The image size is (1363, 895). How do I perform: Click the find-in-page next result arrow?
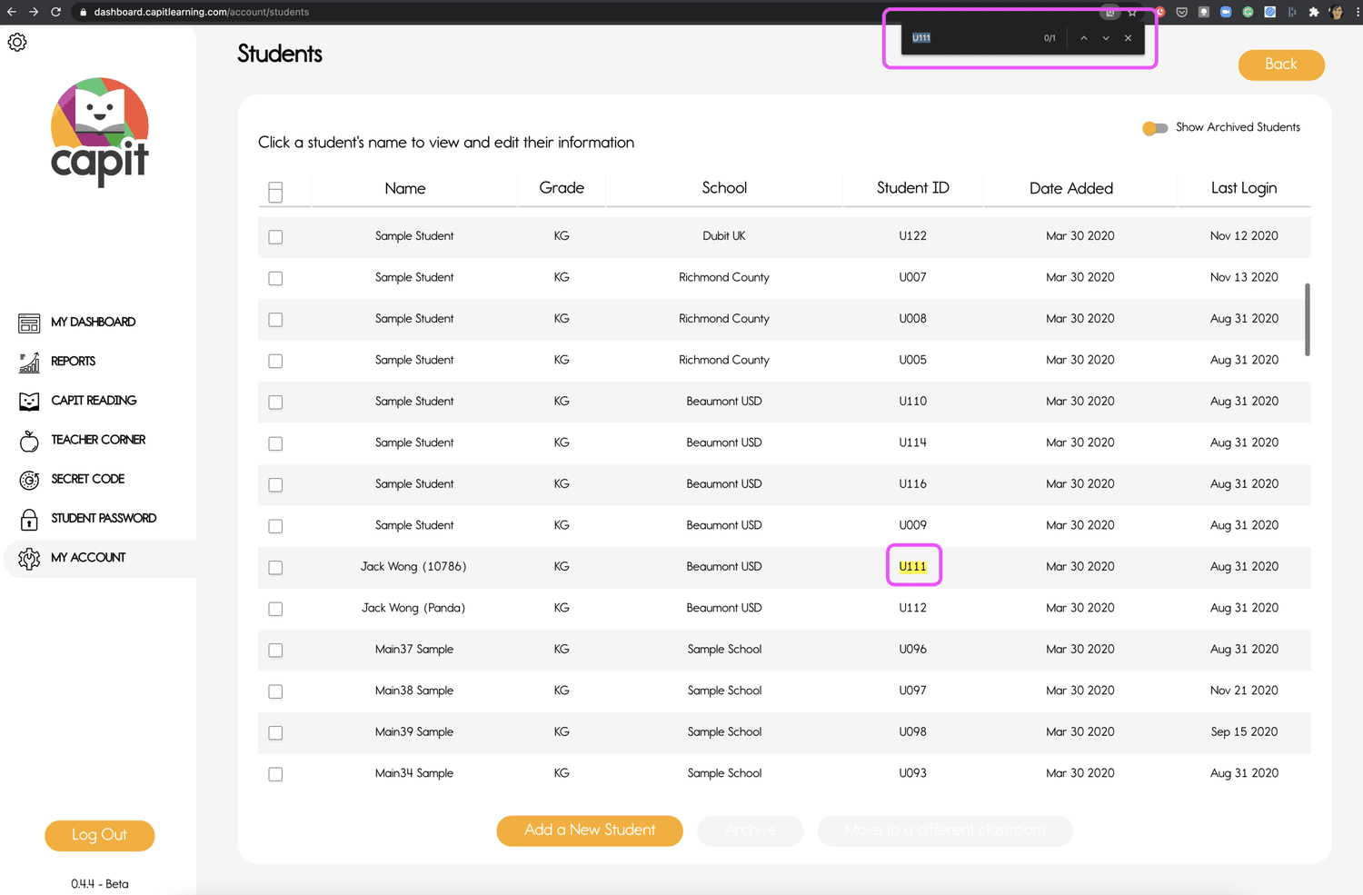click(x=1106, y=38)
